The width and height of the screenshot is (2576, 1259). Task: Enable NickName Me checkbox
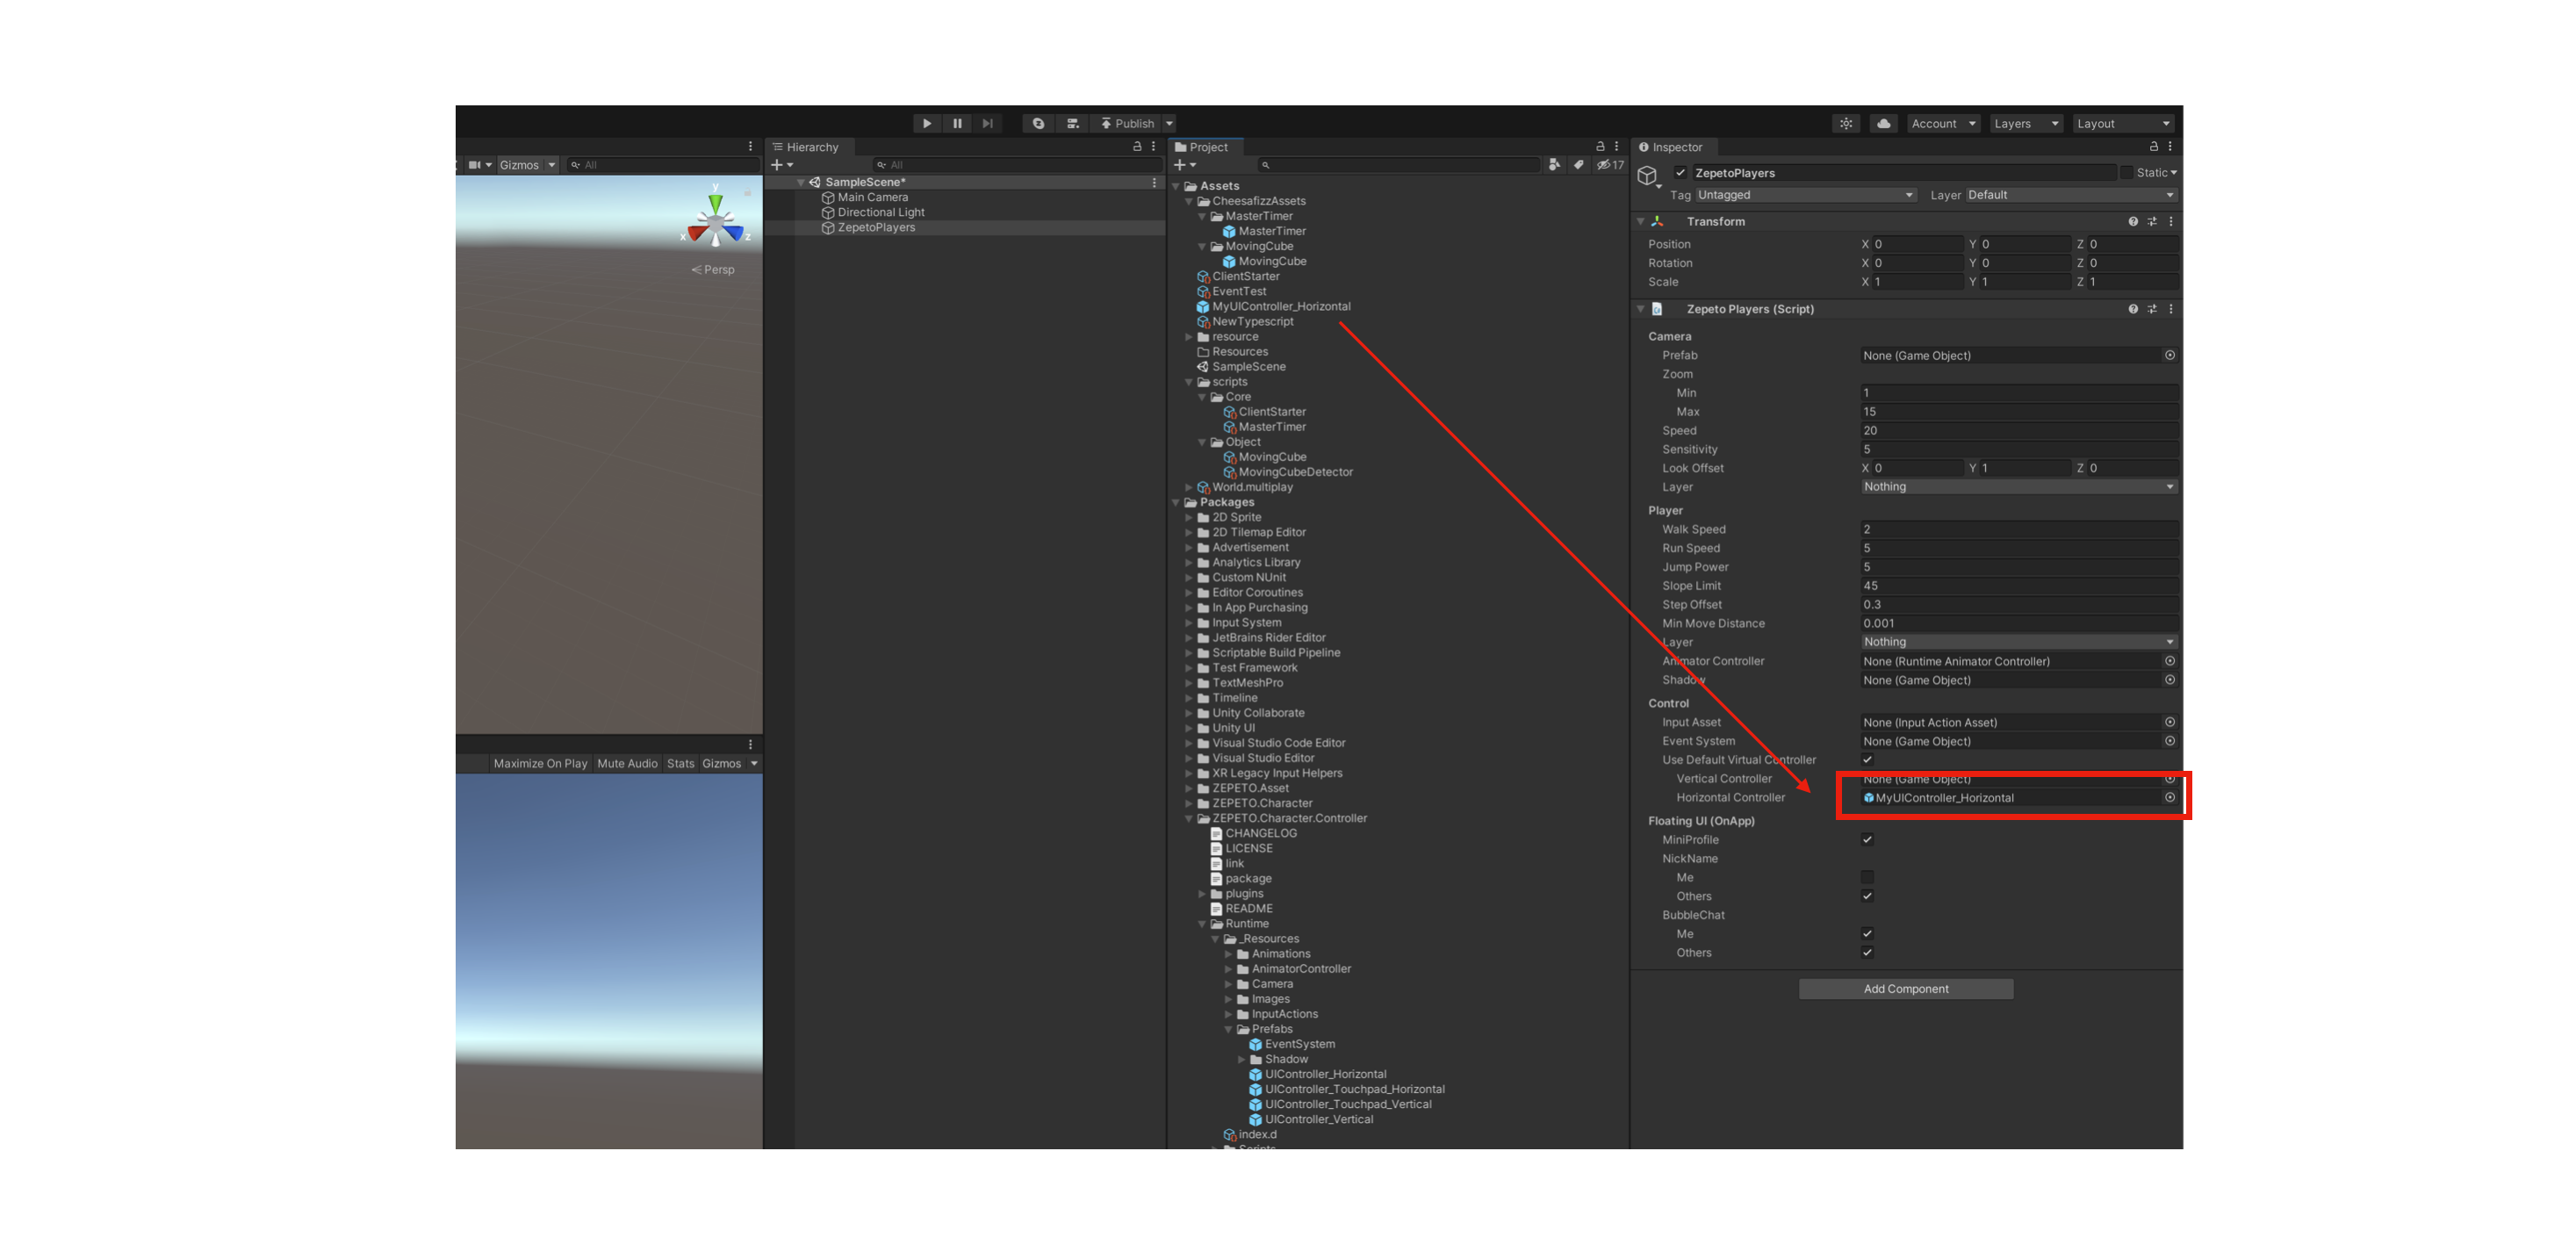click(1866, 878)
